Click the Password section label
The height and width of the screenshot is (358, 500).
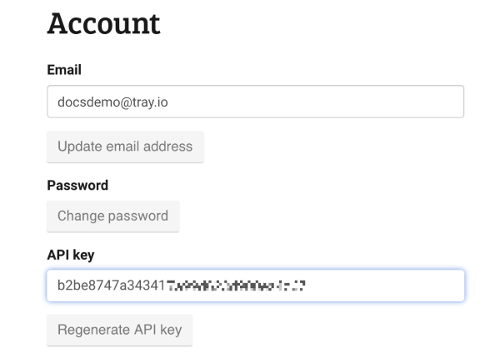(77, 185)
